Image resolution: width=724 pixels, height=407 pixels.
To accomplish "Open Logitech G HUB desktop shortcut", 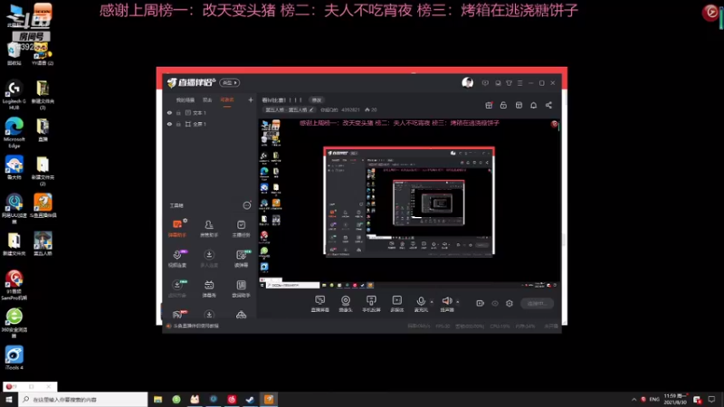I will click(x=14, y=95).
